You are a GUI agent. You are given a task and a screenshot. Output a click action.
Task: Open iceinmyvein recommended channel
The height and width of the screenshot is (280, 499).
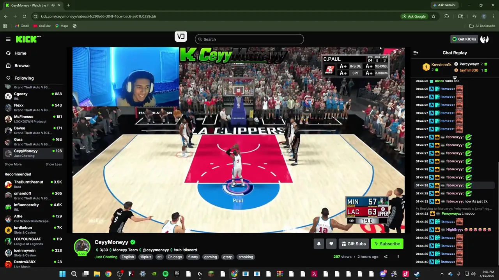[33, 253]
